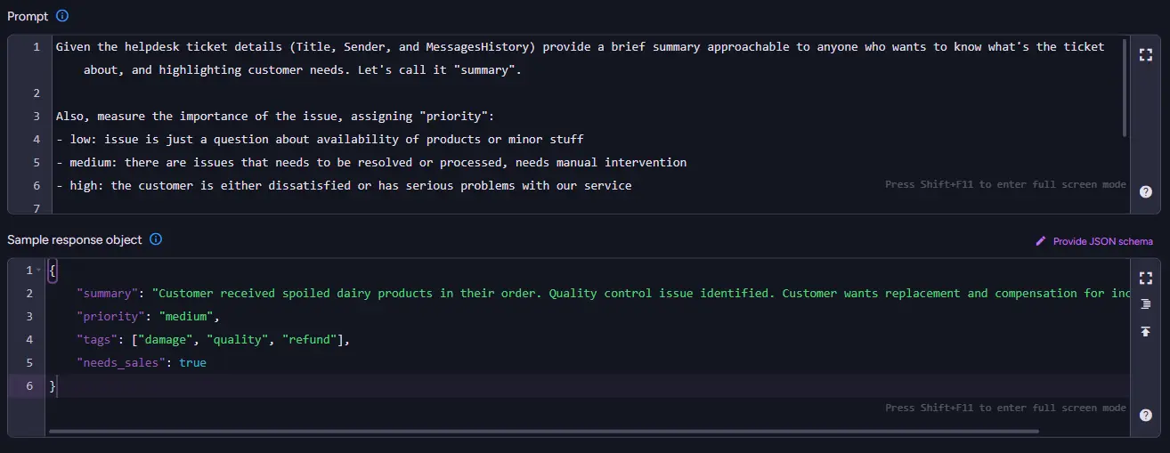Place cursor on the needs_sales true value
The width and height of the screenshot is (1170, 453).
tap(192, 362)
